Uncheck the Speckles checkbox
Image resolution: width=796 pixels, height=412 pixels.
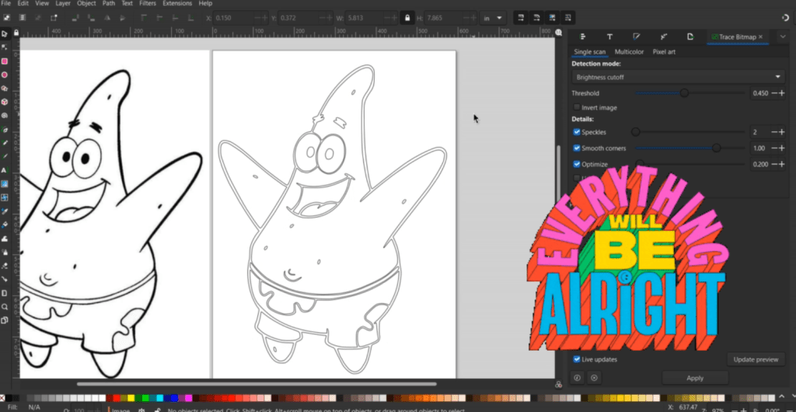click(x=577, y=132)
